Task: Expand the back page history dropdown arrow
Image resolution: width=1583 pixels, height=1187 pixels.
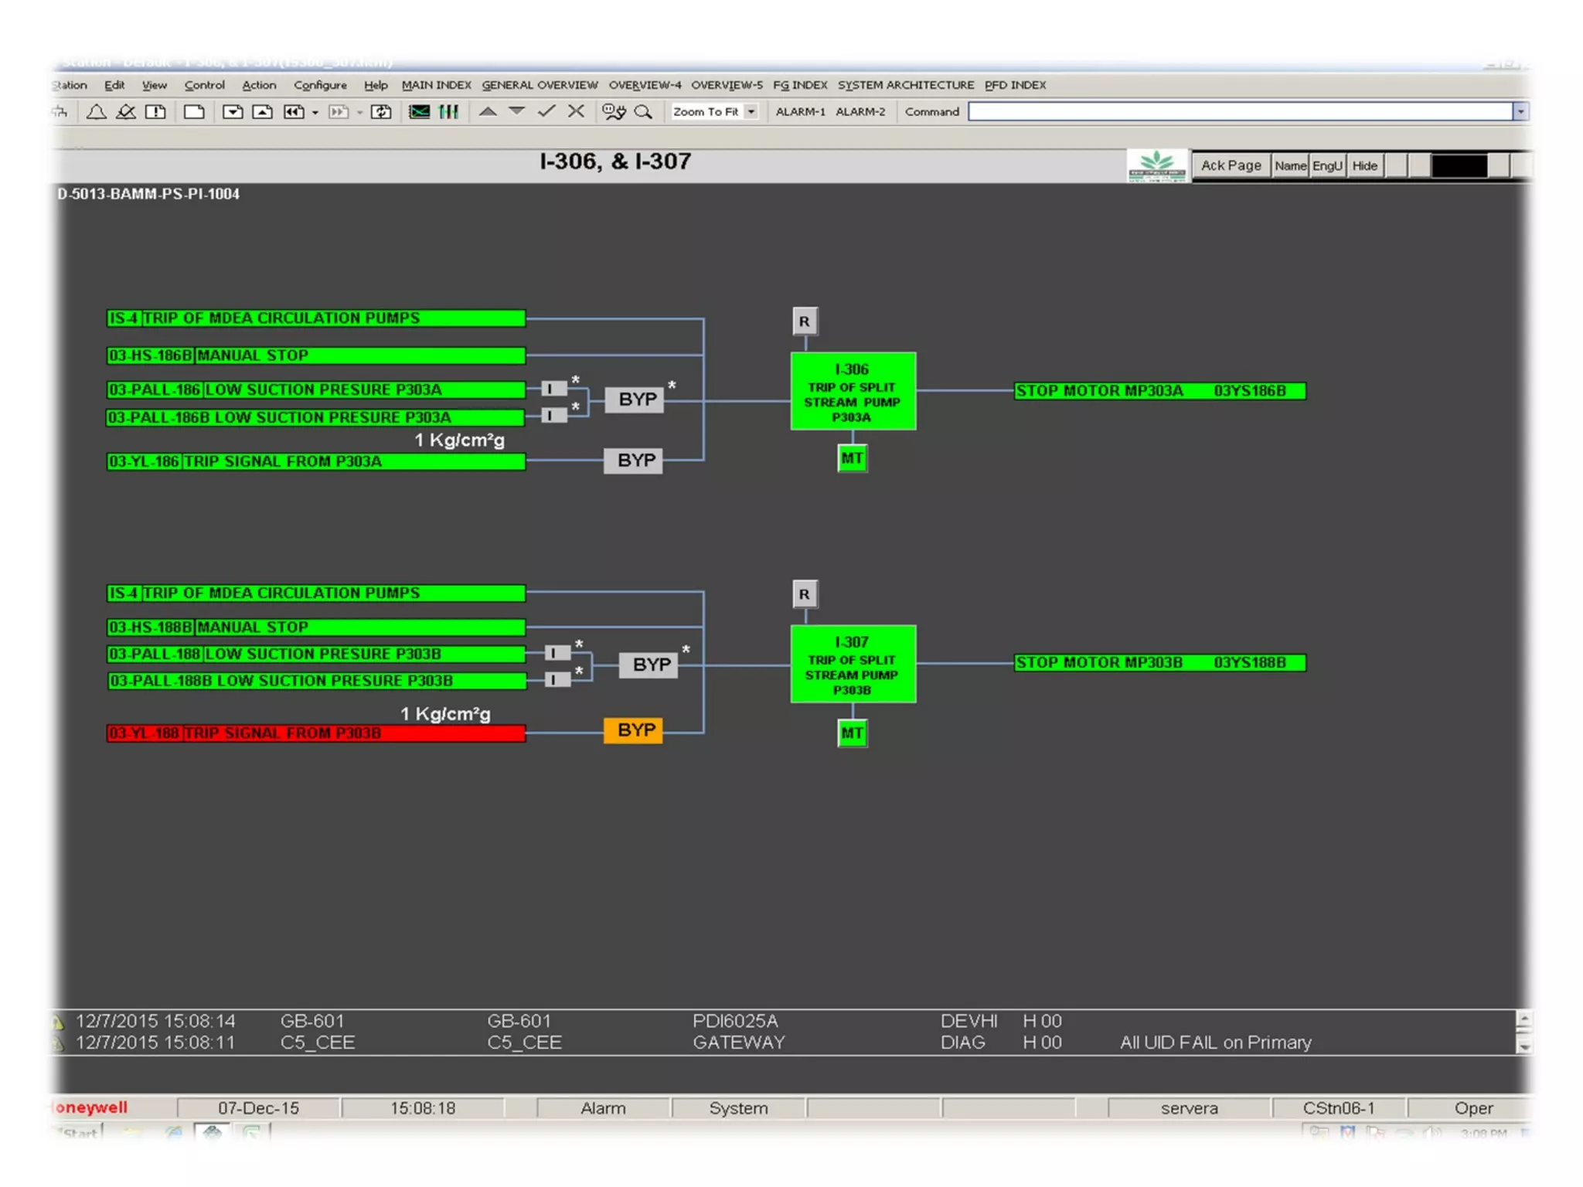Action: 315,113
